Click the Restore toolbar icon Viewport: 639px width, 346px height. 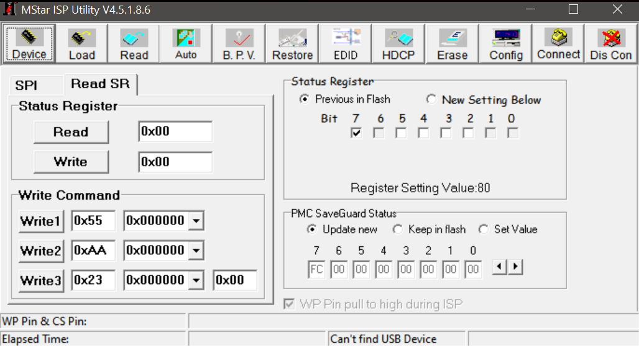click(x=292, y=43)
